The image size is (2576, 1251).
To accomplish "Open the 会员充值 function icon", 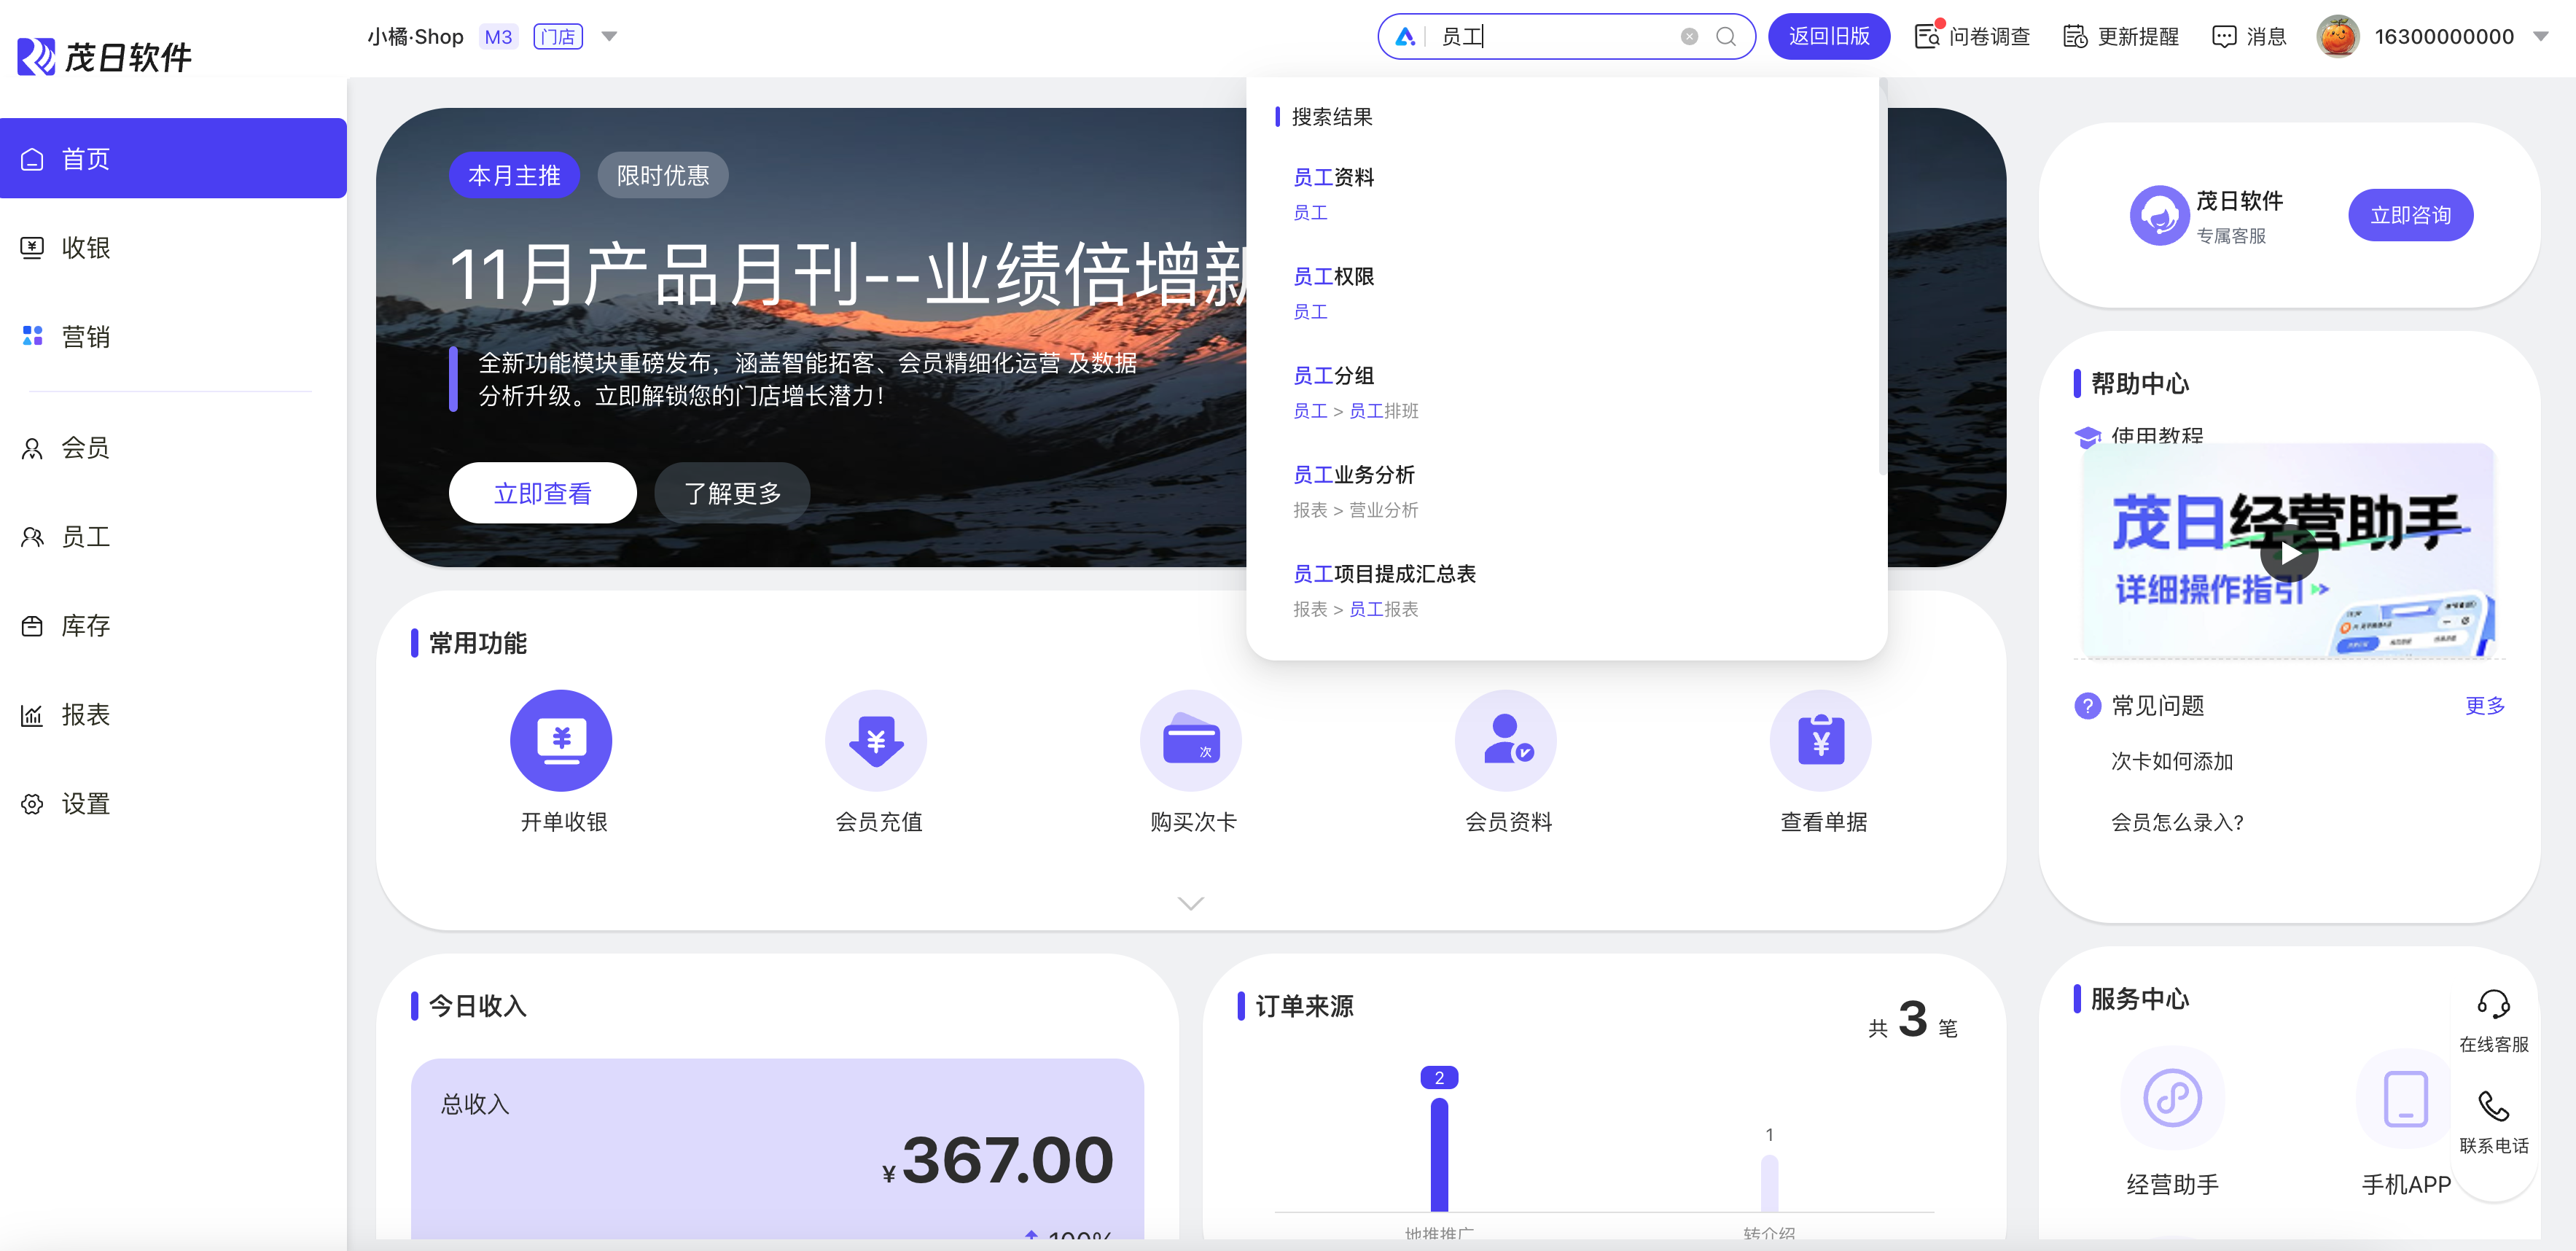I will (876, 740).
